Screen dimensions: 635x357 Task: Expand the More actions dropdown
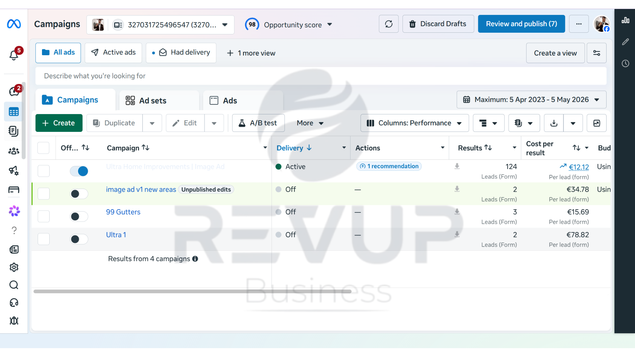pyautogui.click(x=310, y=123)
